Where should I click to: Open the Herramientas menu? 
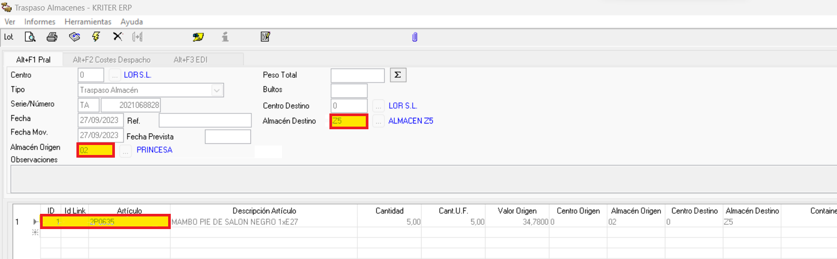pos(88,22)
